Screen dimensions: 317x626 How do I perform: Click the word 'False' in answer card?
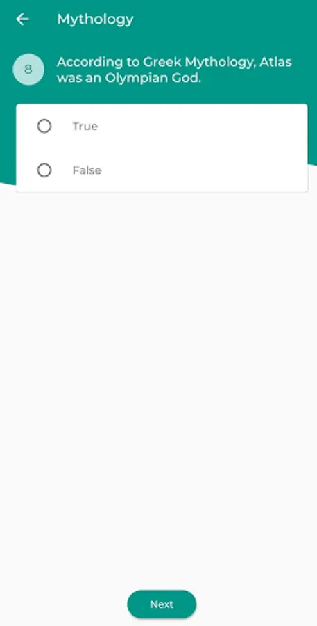pos(87,170)
